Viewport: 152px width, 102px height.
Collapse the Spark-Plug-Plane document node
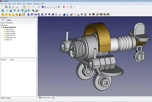pos(1,27)
